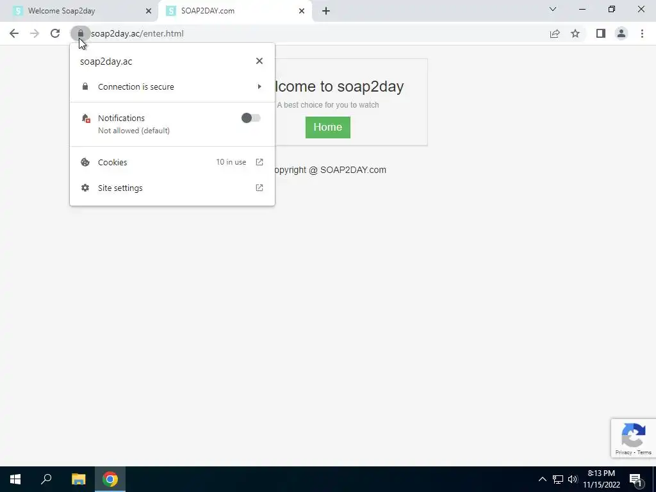
Task: Show hidden system tray icons
Action: tap(542, 479)
